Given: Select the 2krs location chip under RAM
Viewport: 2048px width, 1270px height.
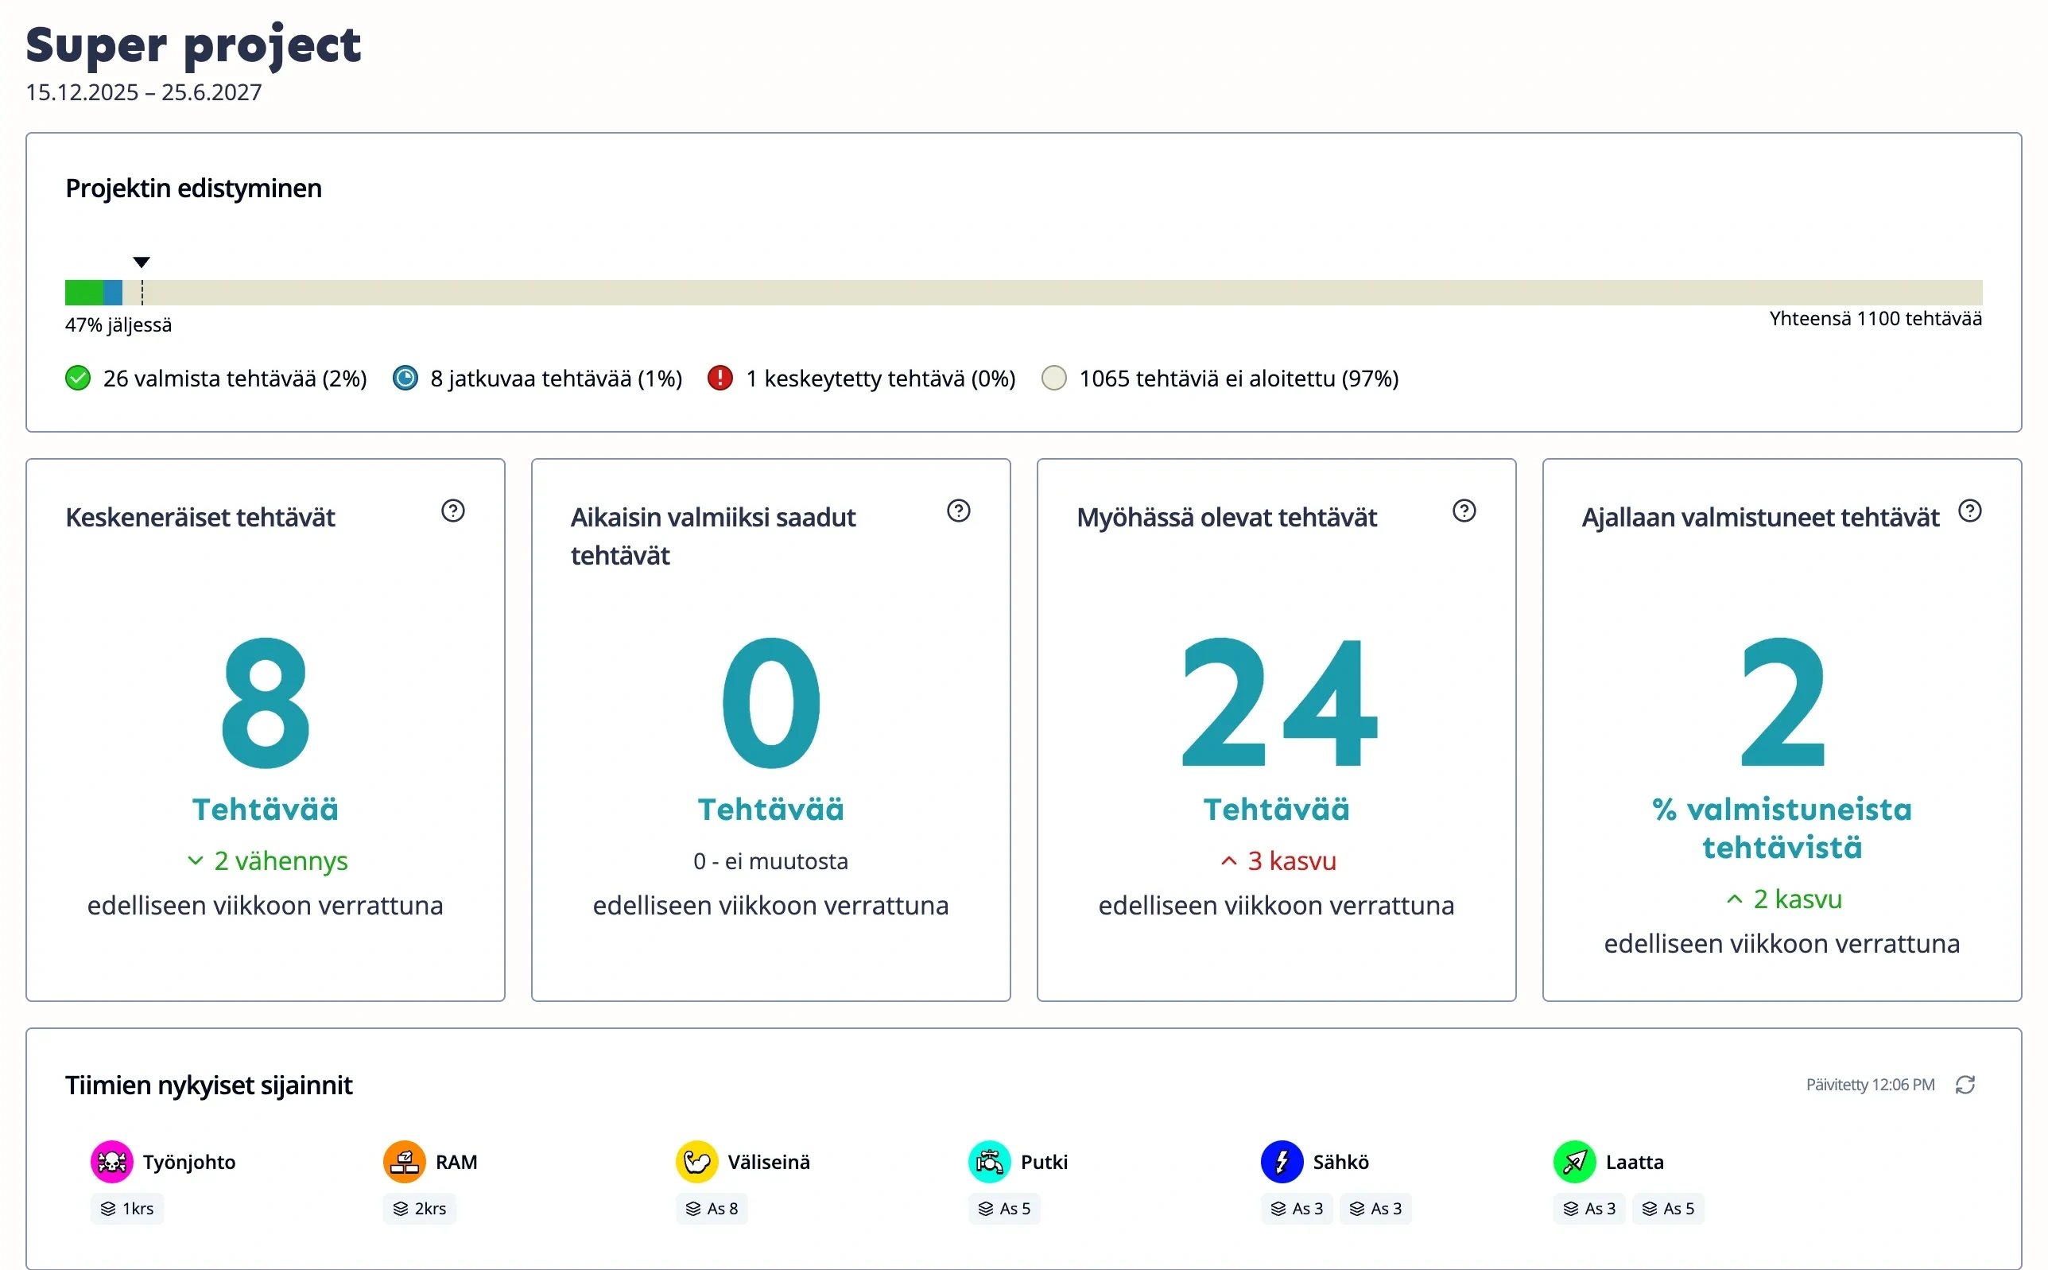Looking at the screenshot, I should pos(419,1208).
